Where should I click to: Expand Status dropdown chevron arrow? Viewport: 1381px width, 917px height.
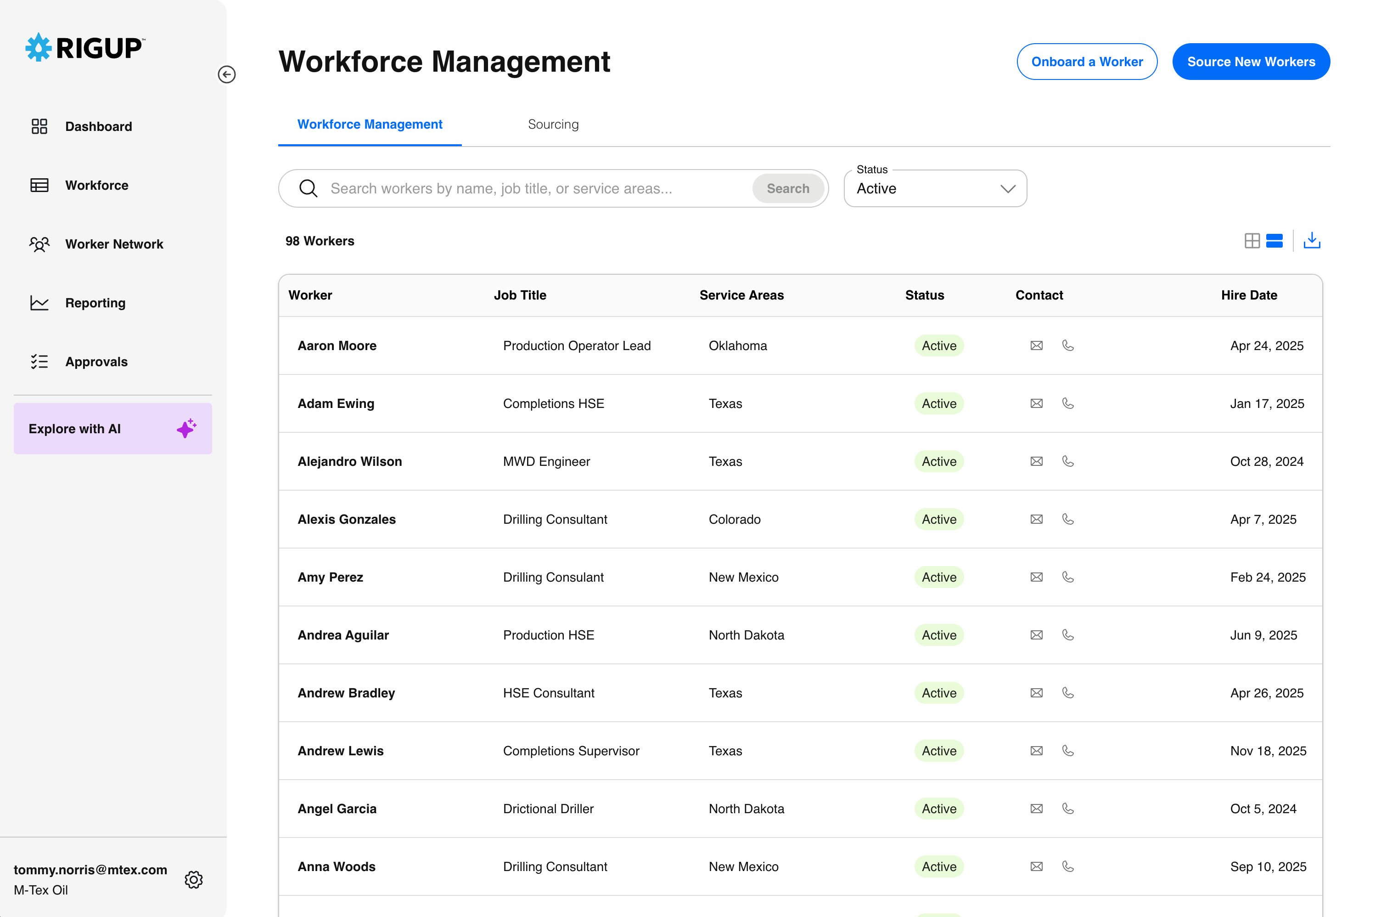(x=1008, y=188)
